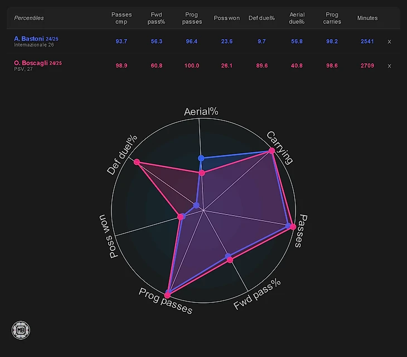The height and width of the screenshot is (357, 407).
Task: Sort by the Prog carries column header
Action: 332,18
